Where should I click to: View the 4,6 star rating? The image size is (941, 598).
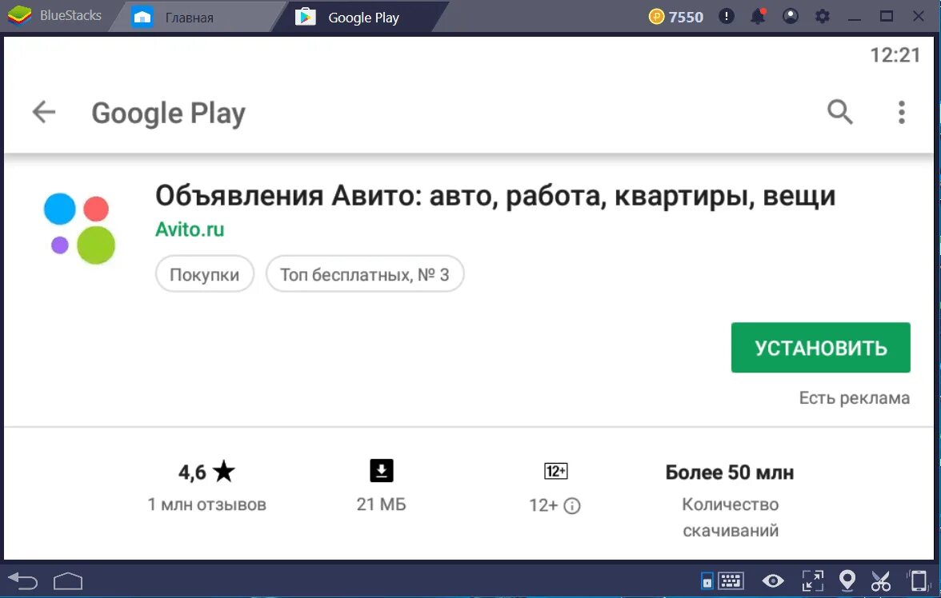tap(206, 472)
